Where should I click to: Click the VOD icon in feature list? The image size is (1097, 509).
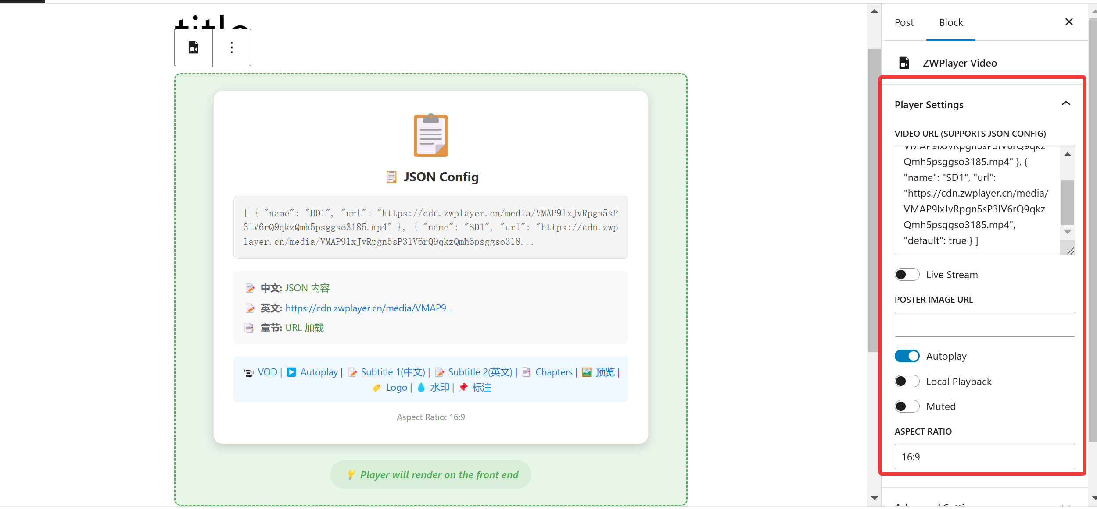pos(248,372)
